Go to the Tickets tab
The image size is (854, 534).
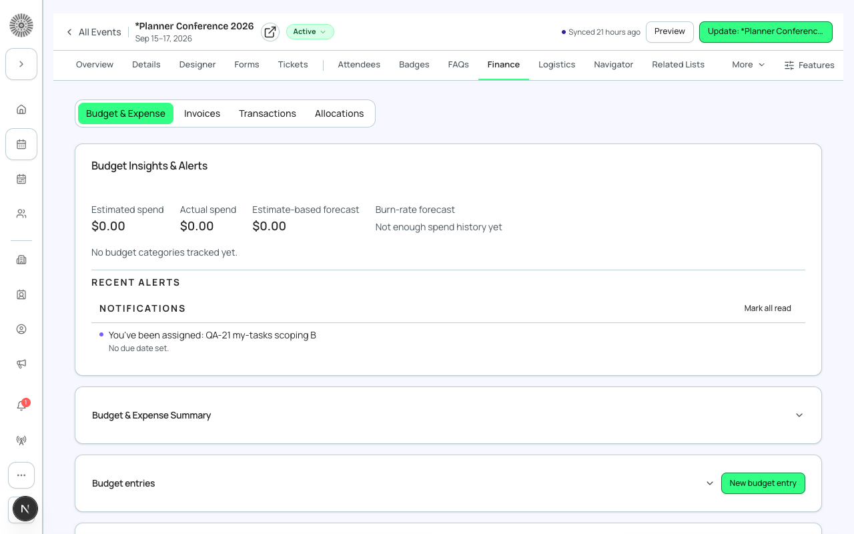pyautogui.click(x=293, y=65)
